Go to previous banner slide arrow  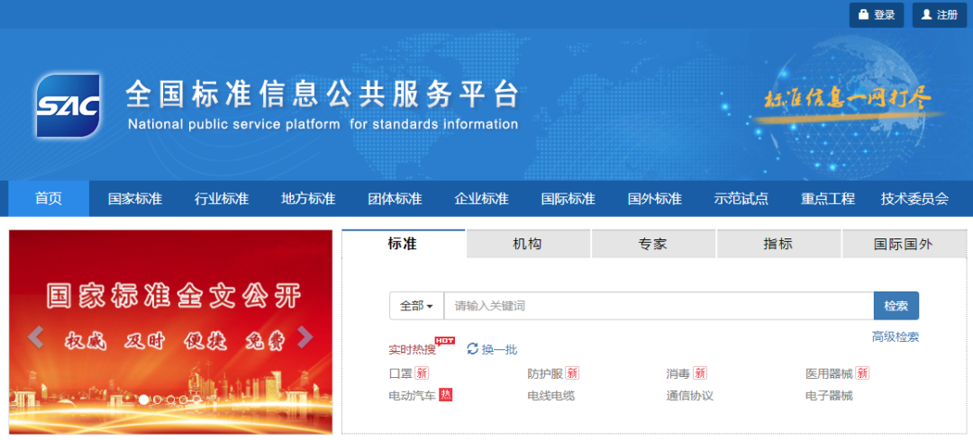36,337
